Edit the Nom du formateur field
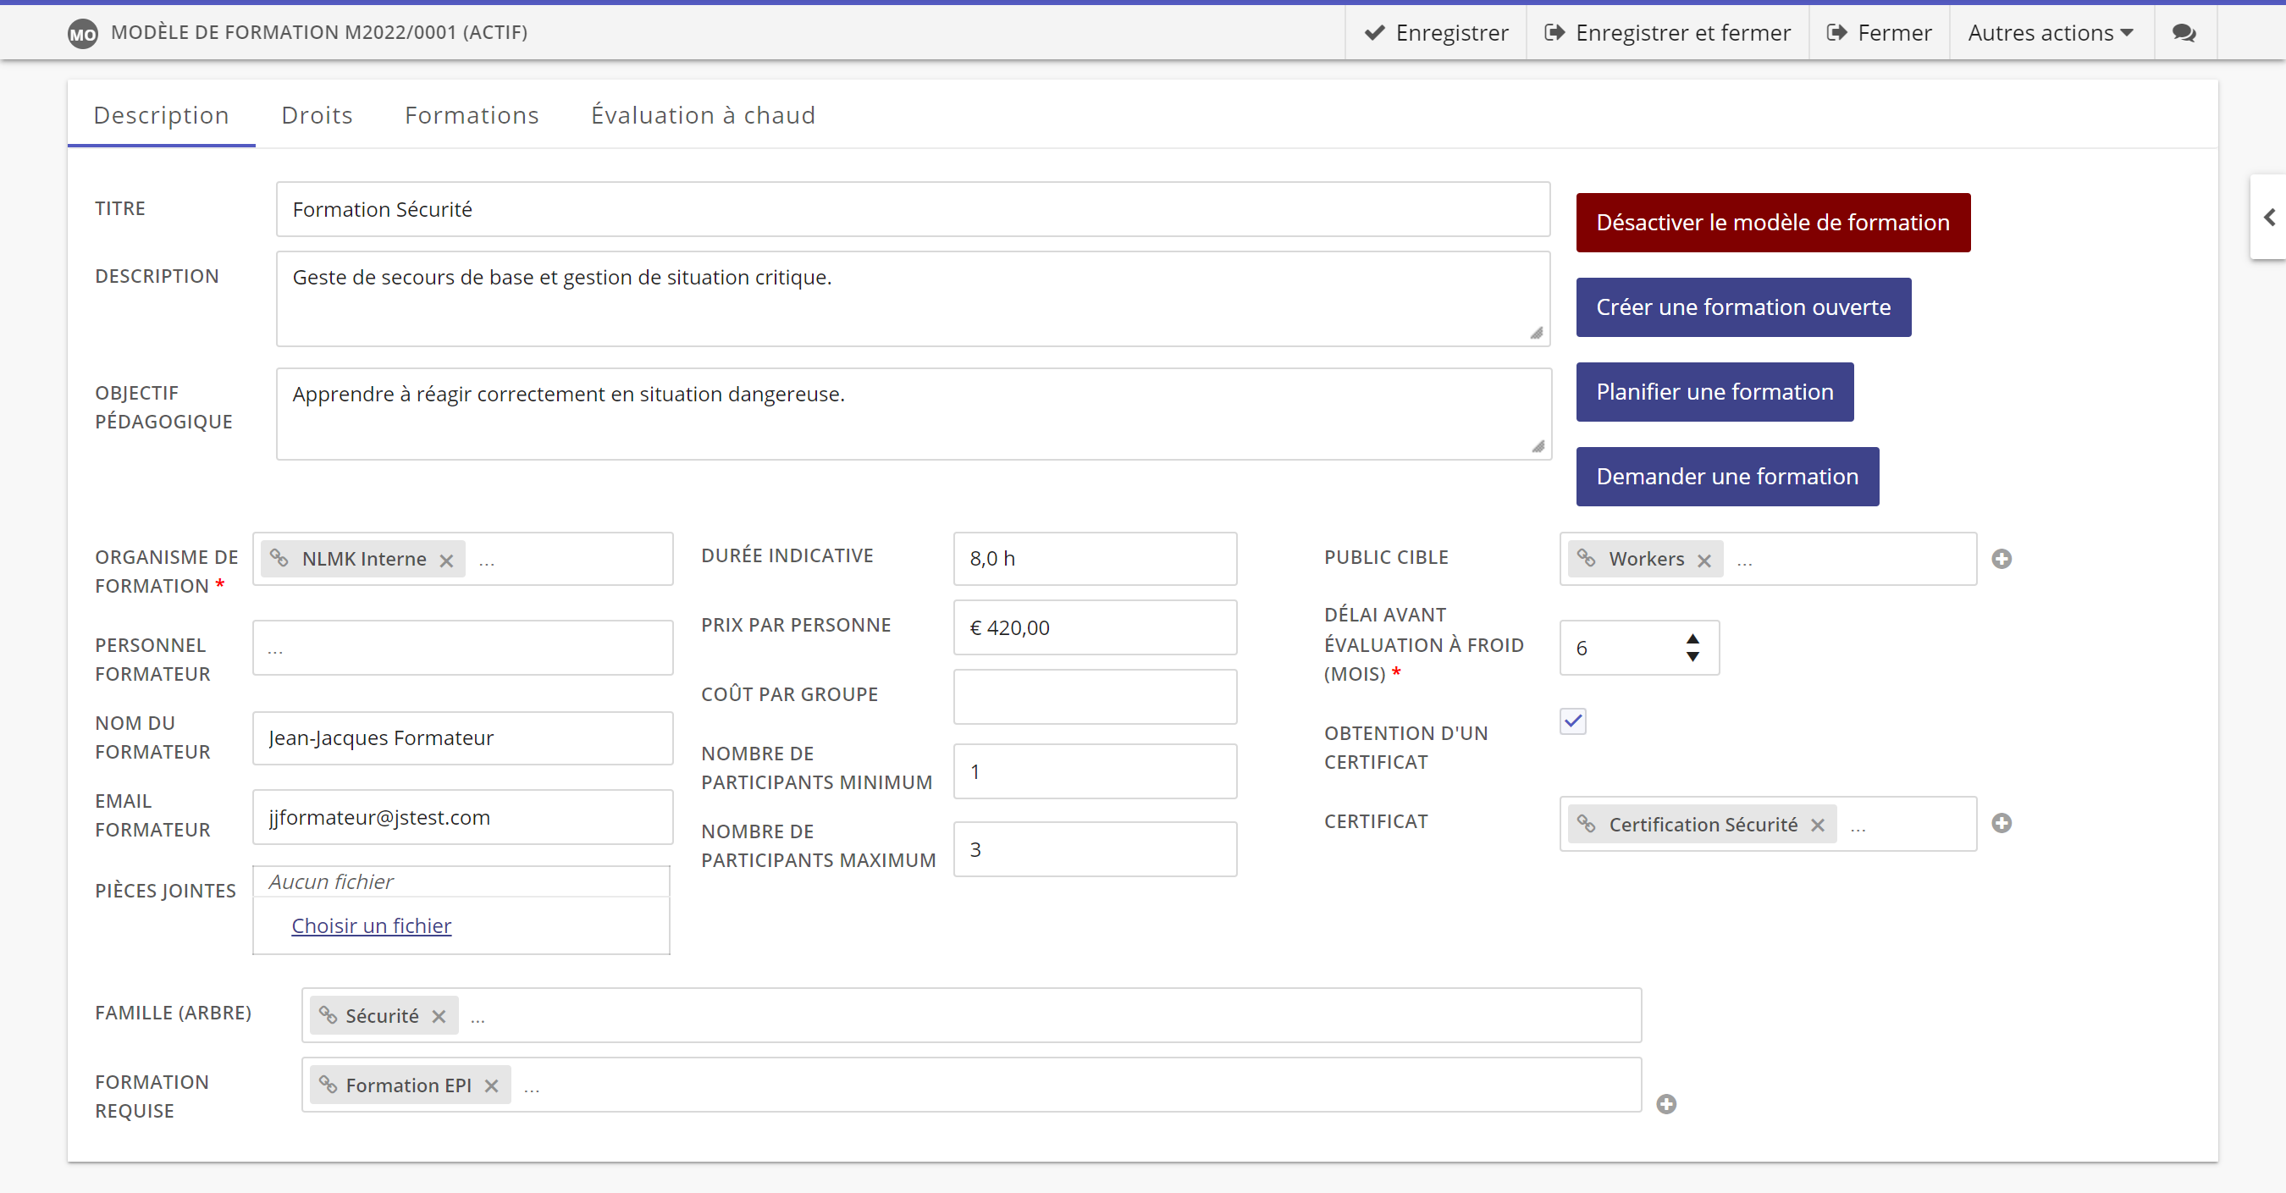The height and width of the screenshot is (1193, 2286). (x=462, y=737)
